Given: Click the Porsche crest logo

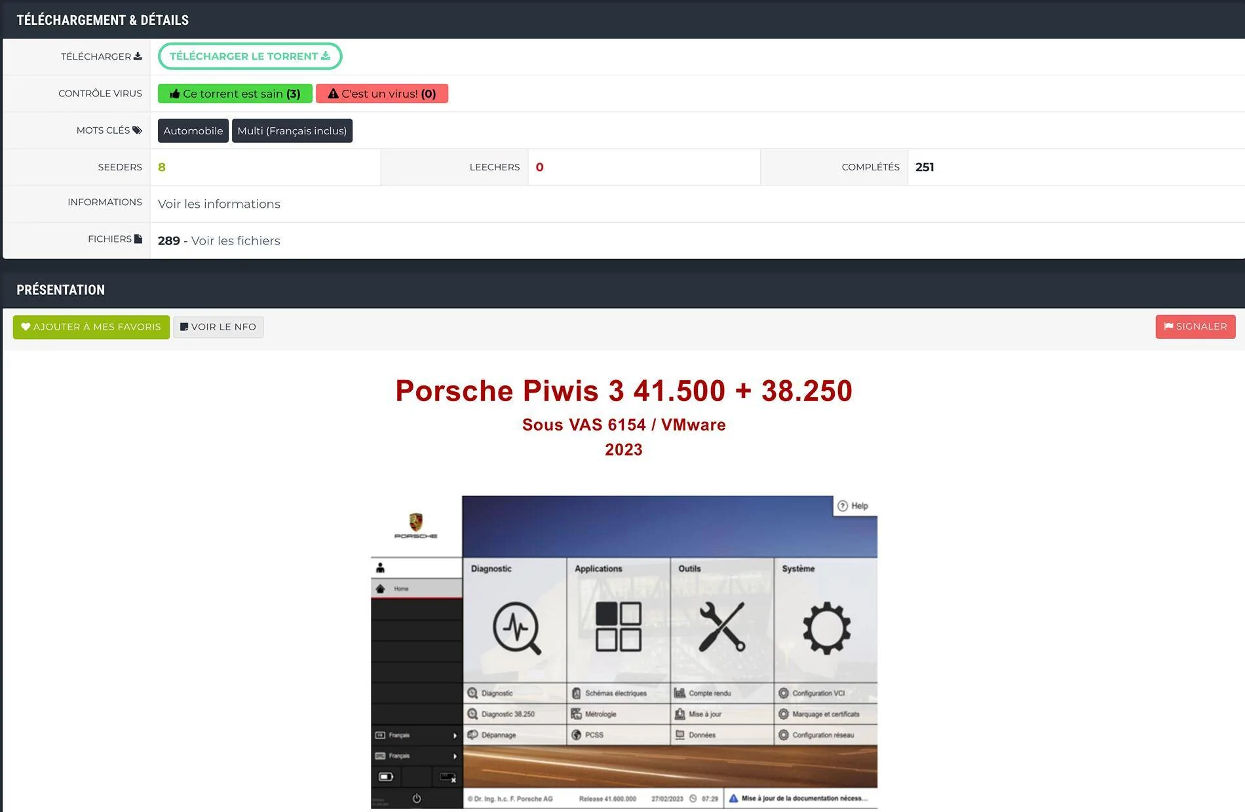Looking at the screenshot, I should coord(415,522).
